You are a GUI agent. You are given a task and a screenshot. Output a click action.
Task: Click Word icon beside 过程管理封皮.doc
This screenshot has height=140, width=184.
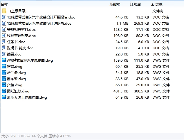tap(4, 36)
